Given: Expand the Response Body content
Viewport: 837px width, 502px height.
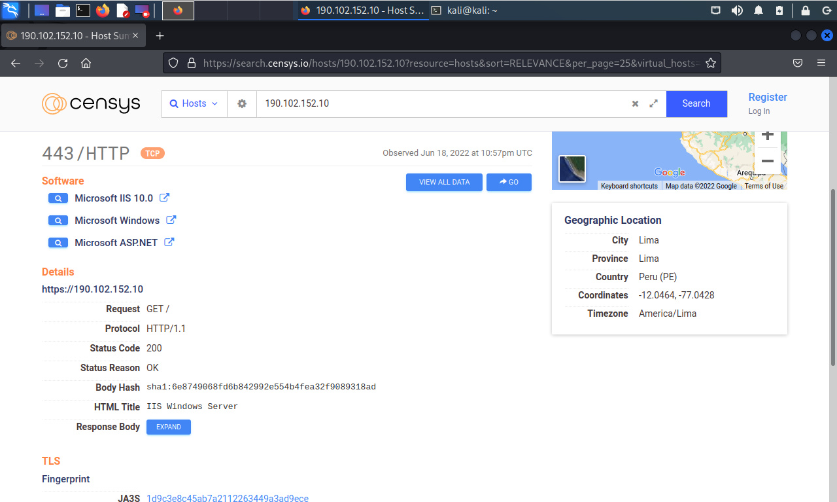Looking at the screenshot, I should click(x=169, y=427).
